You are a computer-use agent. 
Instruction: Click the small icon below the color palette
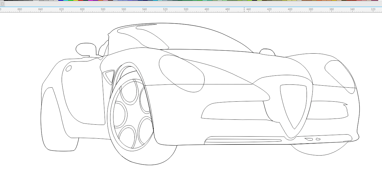2,4
